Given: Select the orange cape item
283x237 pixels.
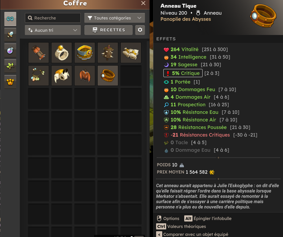Looking at the screenshot, I should [85, 75].
